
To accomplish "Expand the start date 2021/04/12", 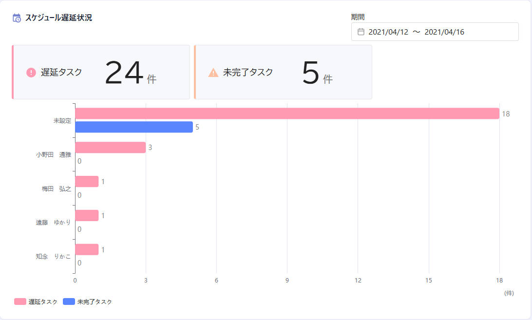I will point(389,31).
